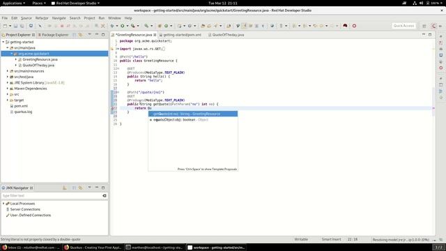The height and width of the screenshot is (251, 446).
Task: Click the red Hat toolbar icon
Action: point(345,26)
